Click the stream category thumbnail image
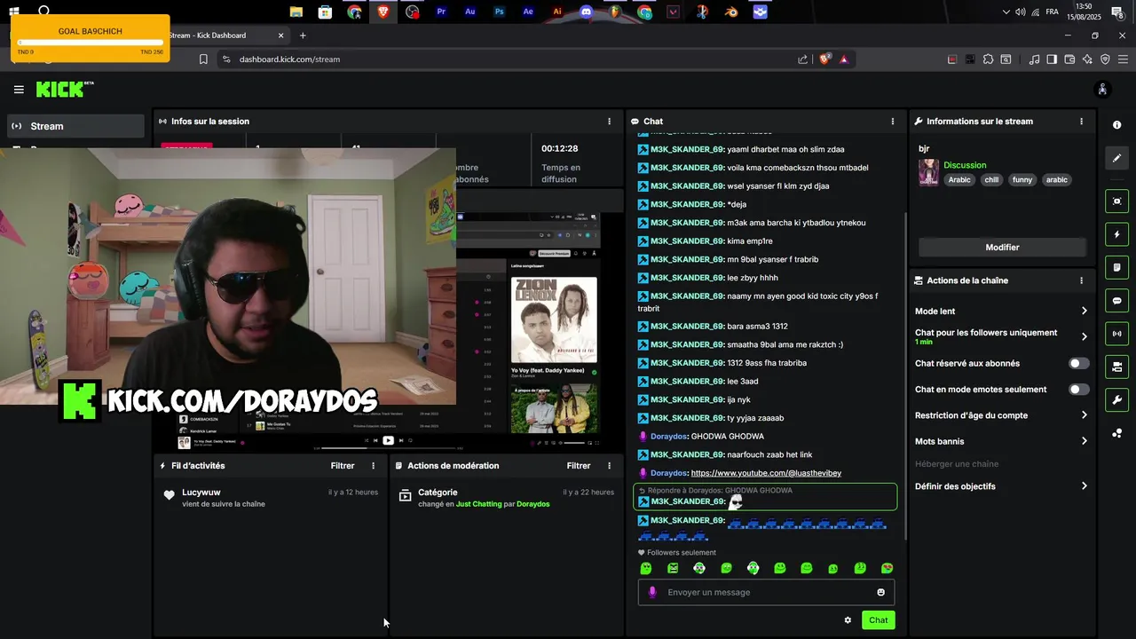This screenshot has width=1136, height=639. (x=928, y=172)
